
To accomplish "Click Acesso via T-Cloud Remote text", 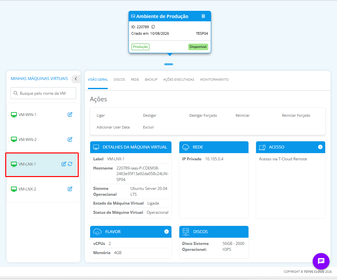I will click(x=283, y=159).
